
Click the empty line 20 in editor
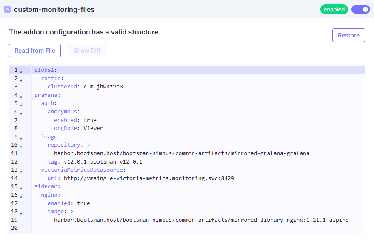coord(170,228)
